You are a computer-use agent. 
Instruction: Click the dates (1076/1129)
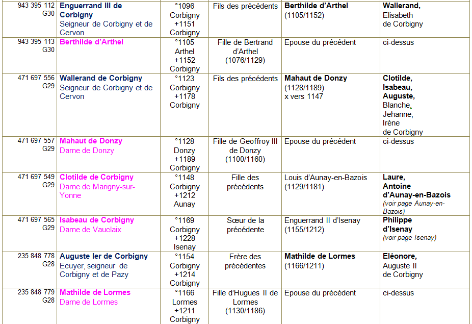coord(245,60)
